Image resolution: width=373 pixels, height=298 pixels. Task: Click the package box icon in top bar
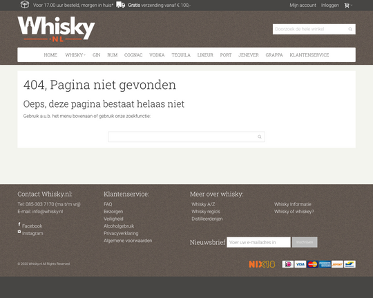point(25,5)
